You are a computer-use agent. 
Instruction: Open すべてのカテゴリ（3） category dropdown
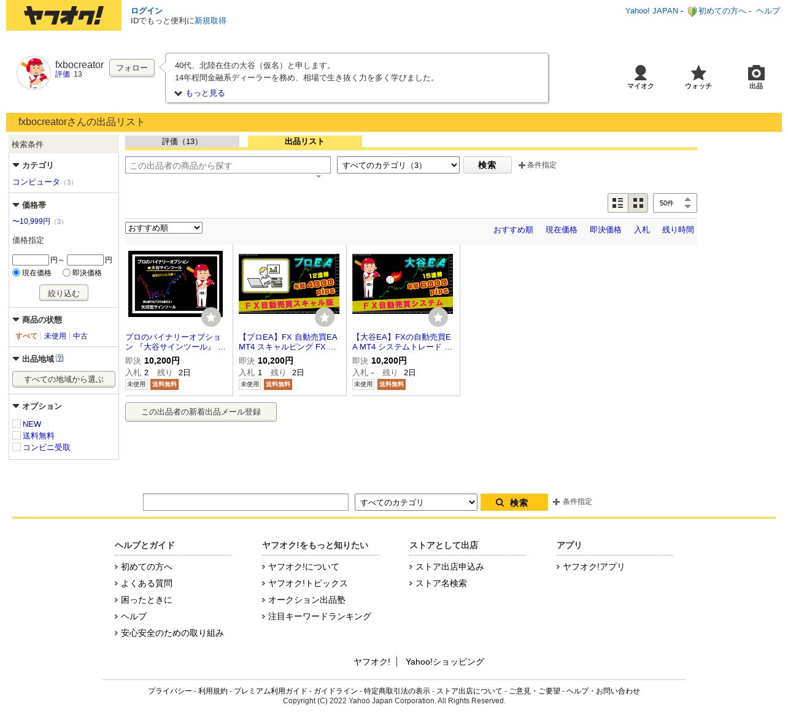point(398,165)
